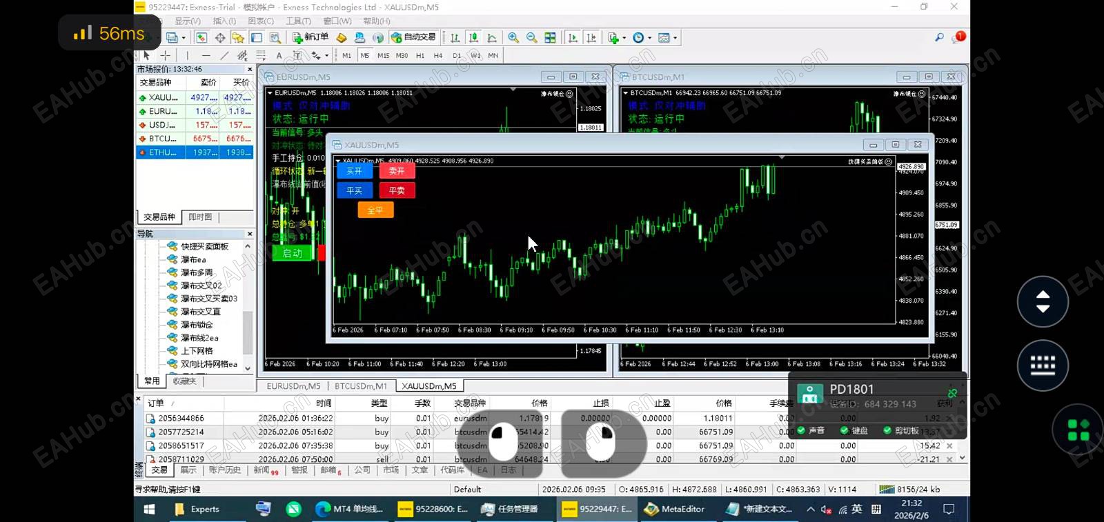
Task: Open the Data Window toolbar icon
Action: point(220,37)
